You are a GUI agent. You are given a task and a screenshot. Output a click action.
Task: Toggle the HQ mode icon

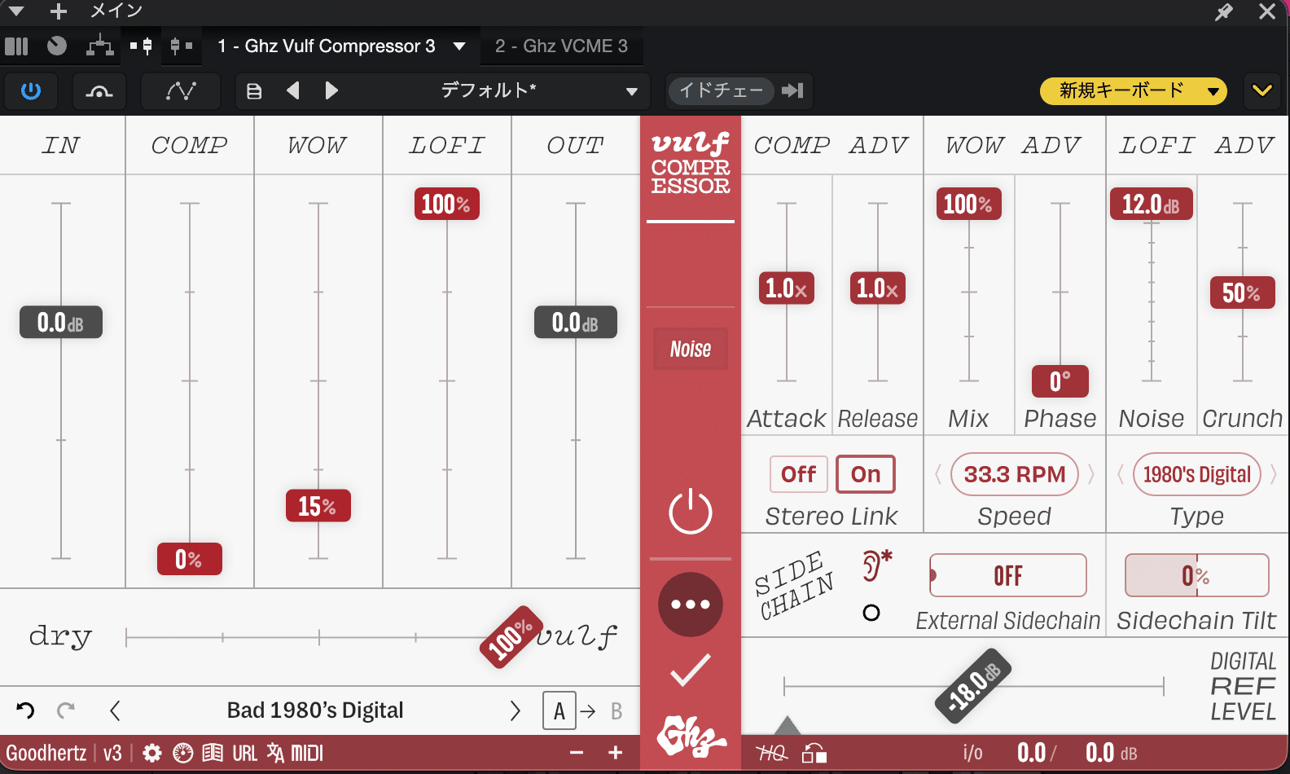[772, 753]
